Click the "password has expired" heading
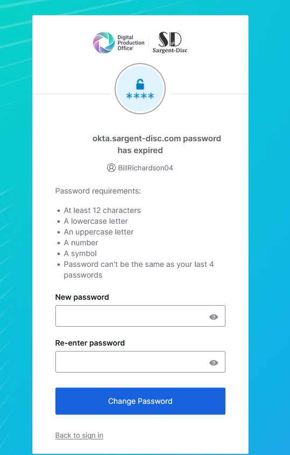Screen dimensions: 290x455 (157, 144)
